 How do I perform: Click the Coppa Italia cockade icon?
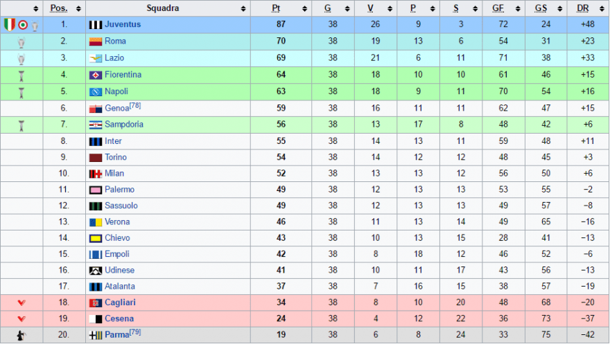[23, 25]
